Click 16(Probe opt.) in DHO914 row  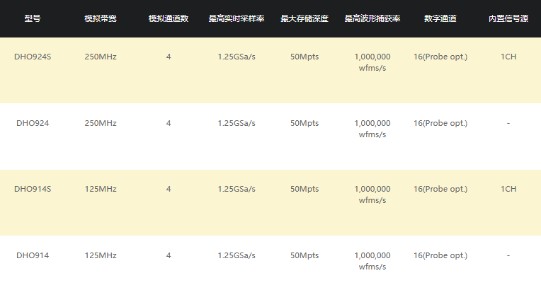click(x=440, y=255)
